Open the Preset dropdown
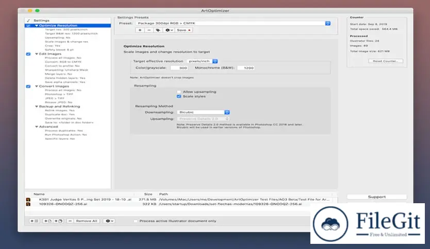Image resolution: width=430 pixels, height=249 pixels. 233,23
